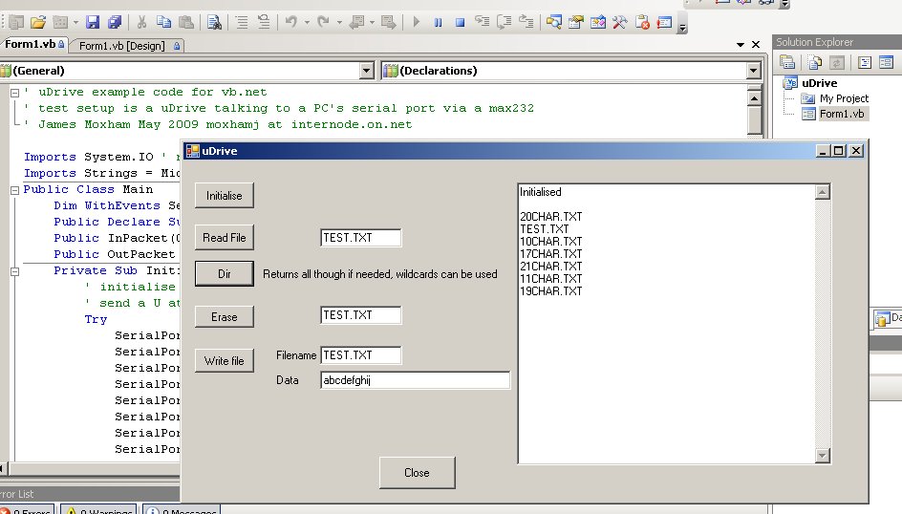Image resolution: width=902 pixels, height=514 pixels.
Task: Close the active document tab with X
Action: pos(756,44)
